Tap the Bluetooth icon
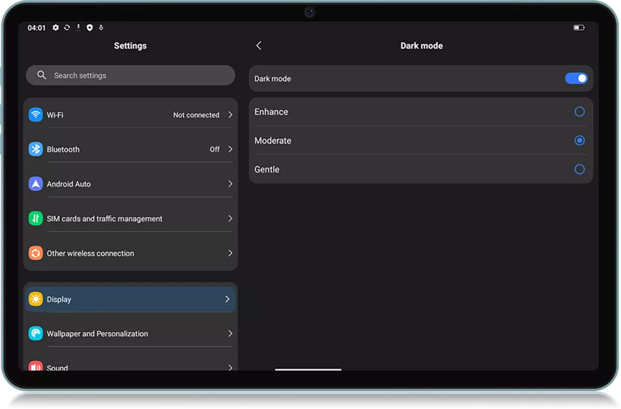The image size is (621, 409). pyautogui.click(x=36, y=149)
